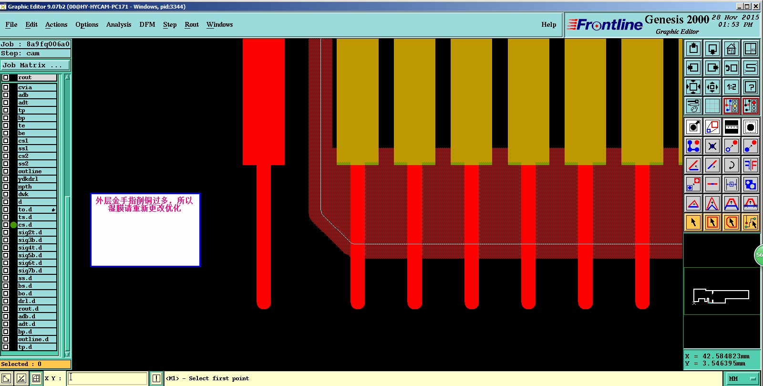The image size is (763, 386).
Task: Toggle the checkbox for layer npth
Action: tap(6, 187)
